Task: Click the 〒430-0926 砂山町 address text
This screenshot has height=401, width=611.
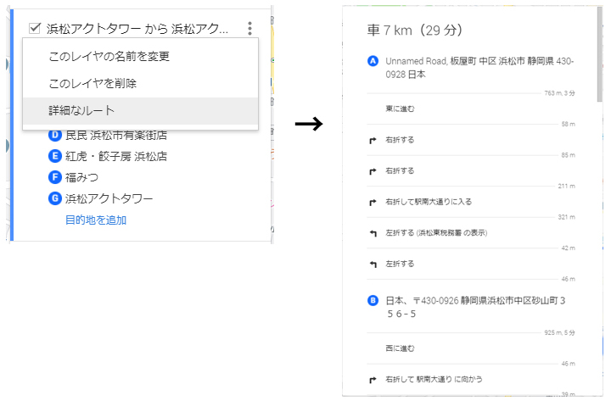Action: 475,307
